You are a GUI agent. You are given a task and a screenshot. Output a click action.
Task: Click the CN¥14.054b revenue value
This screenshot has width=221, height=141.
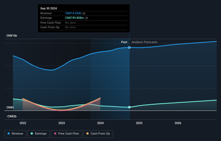73,13
